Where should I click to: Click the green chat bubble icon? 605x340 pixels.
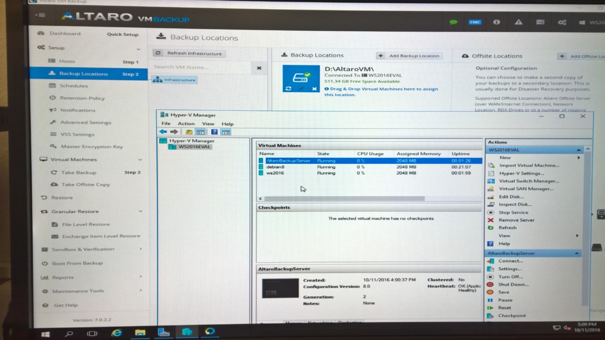point(453,22)
